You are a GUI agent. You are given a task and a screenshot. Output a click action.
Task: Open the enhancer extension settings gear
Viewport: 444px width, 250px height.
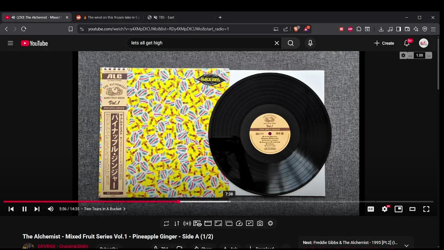(270, 224)
